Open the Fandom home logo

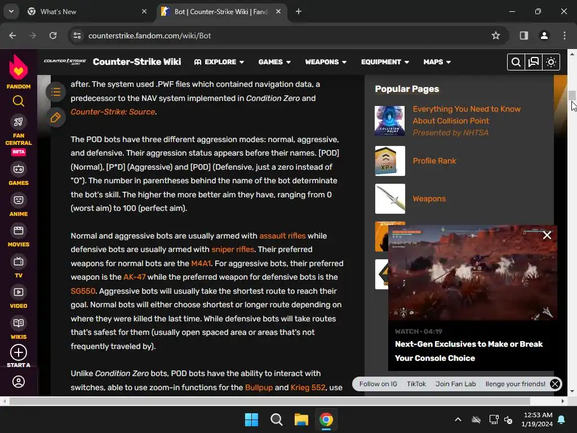19,72
